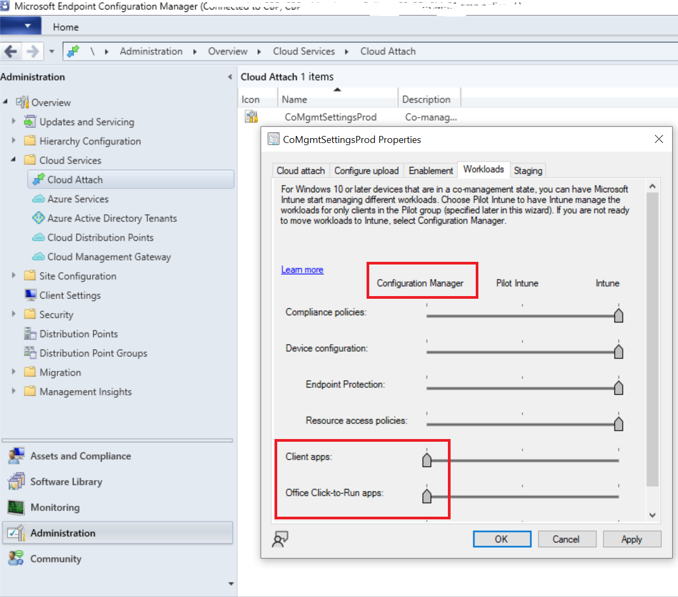Open the Assets and Compliance workspace
678x597 pixels.
(x=117, y=456)
